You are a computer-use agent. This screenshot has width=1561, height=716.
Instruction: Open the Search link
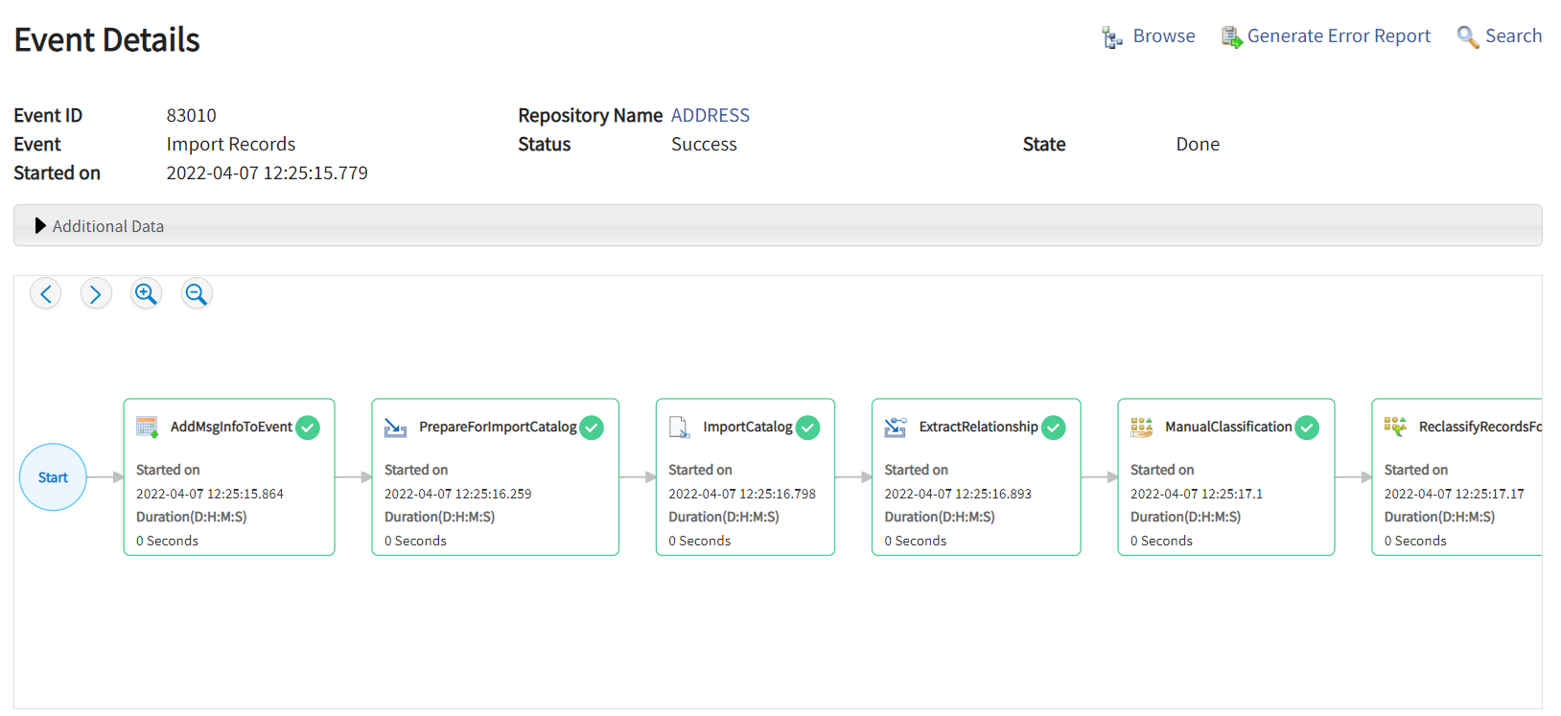click(x=1512, y=36)
